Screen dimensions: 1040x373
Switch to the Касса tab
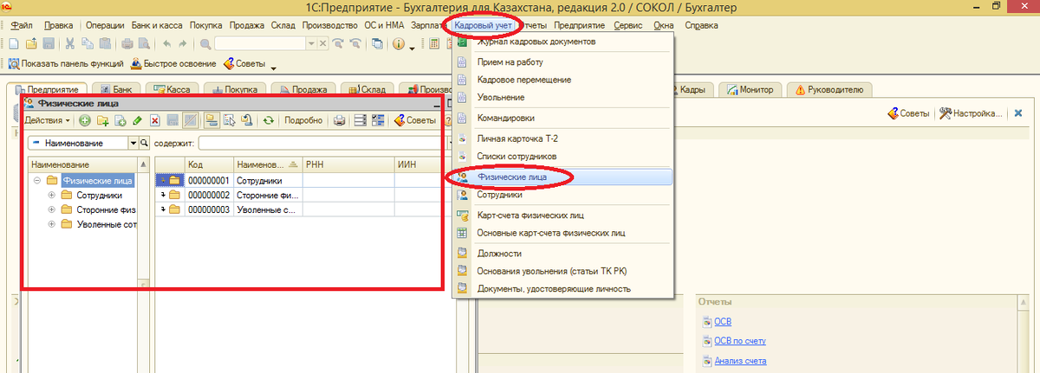tap(171, 89)
